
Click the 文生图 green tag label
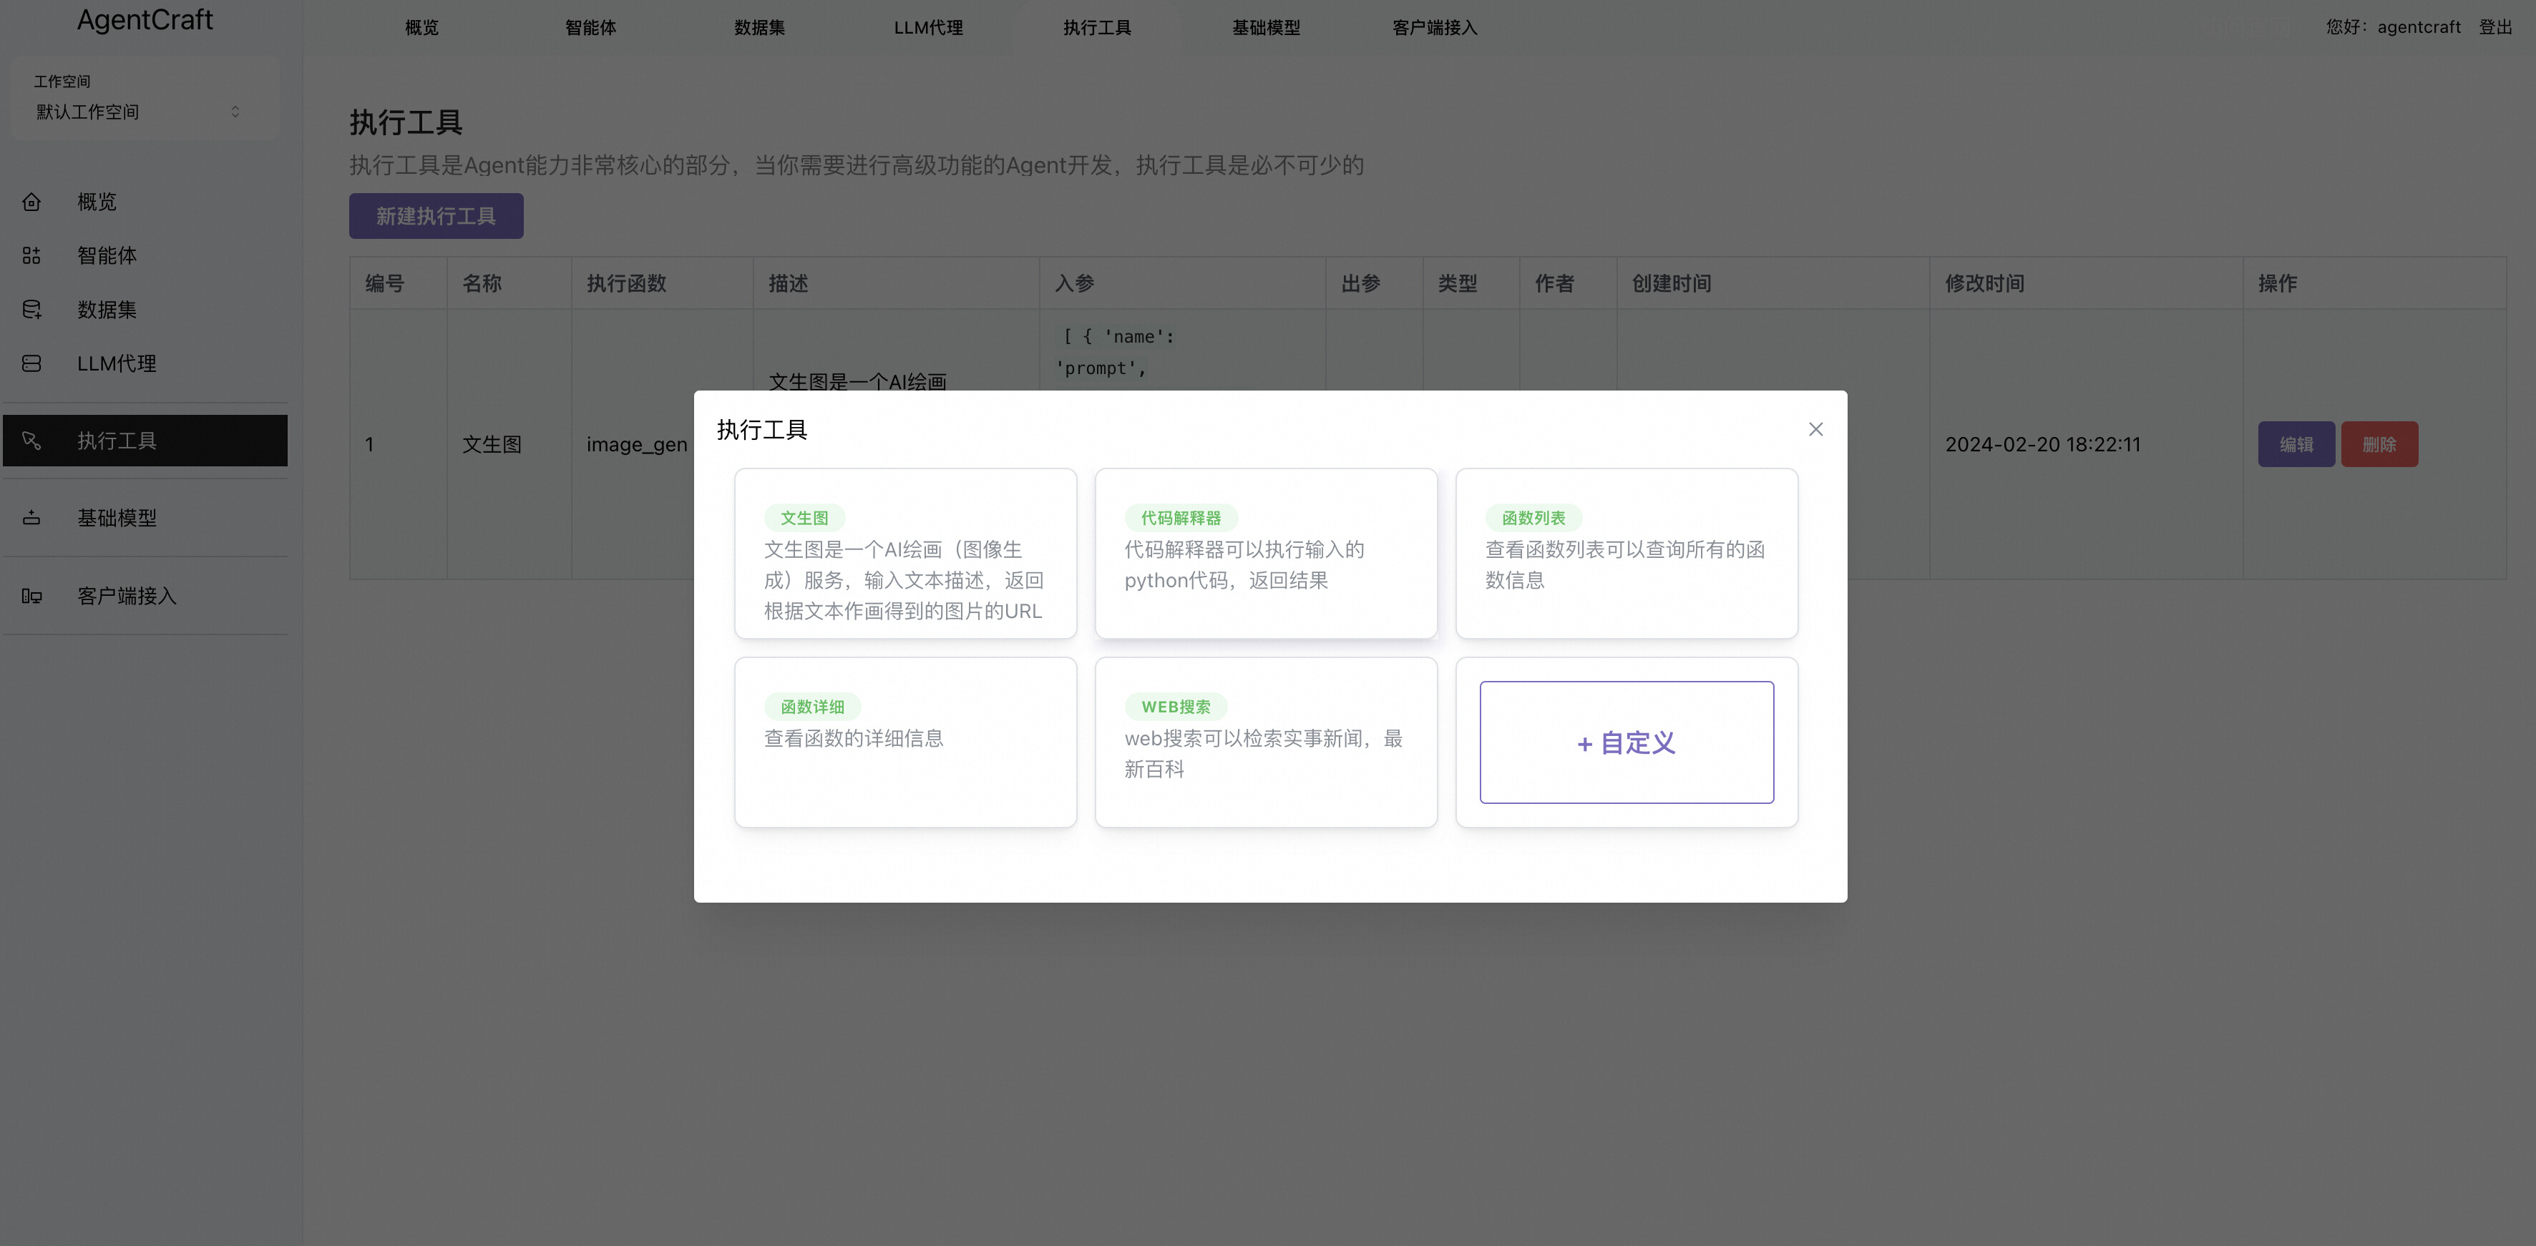804,518
